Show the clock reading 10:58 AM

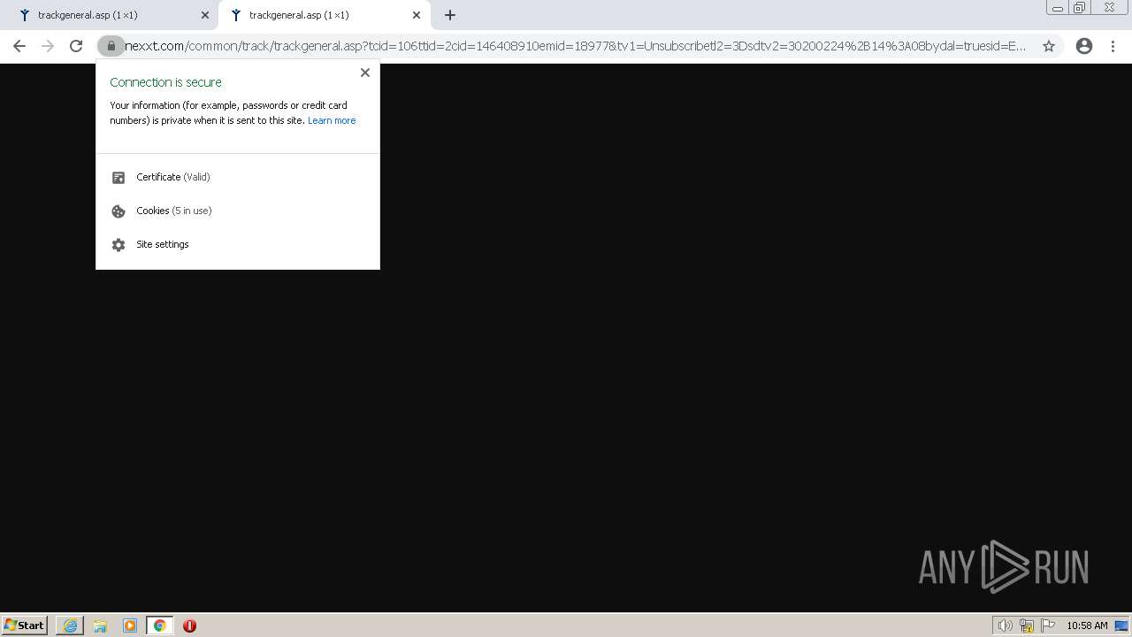click(x=1087, y=625)
